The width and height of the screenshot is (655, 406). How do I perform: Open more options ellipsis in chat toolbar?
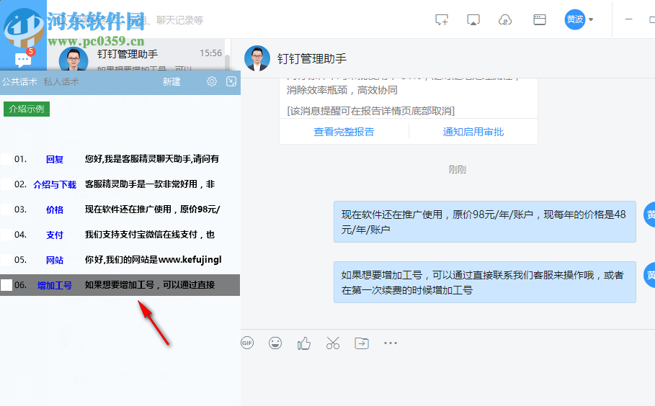pyautogui.click(x=391, y=343)
